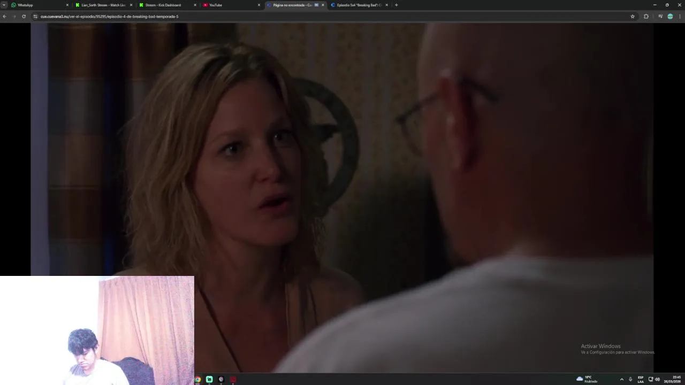Viewport: 685px width, 385px height.
Task: Open the Chrome three-dot menu
Action: click(680, 16)
